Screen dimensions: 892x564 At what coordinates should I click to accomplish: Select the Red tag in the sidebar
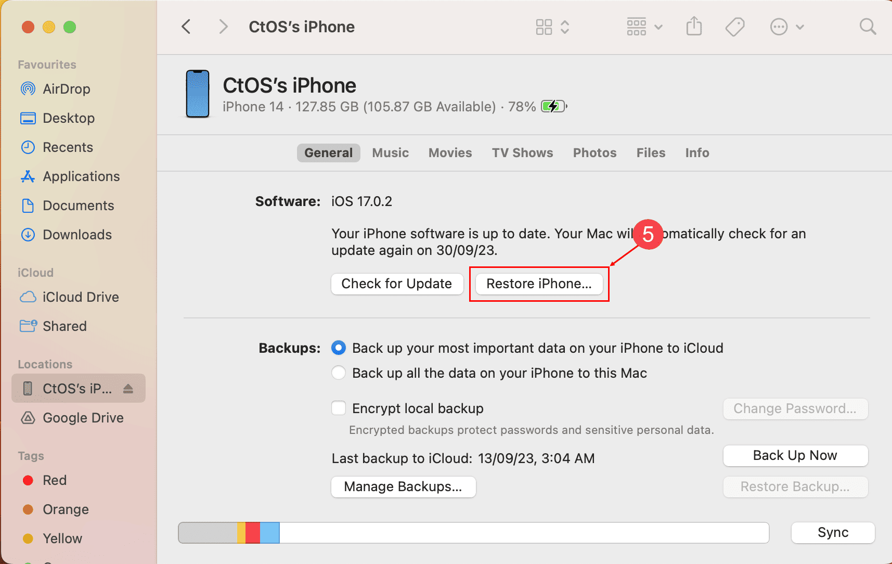[54, 480]
